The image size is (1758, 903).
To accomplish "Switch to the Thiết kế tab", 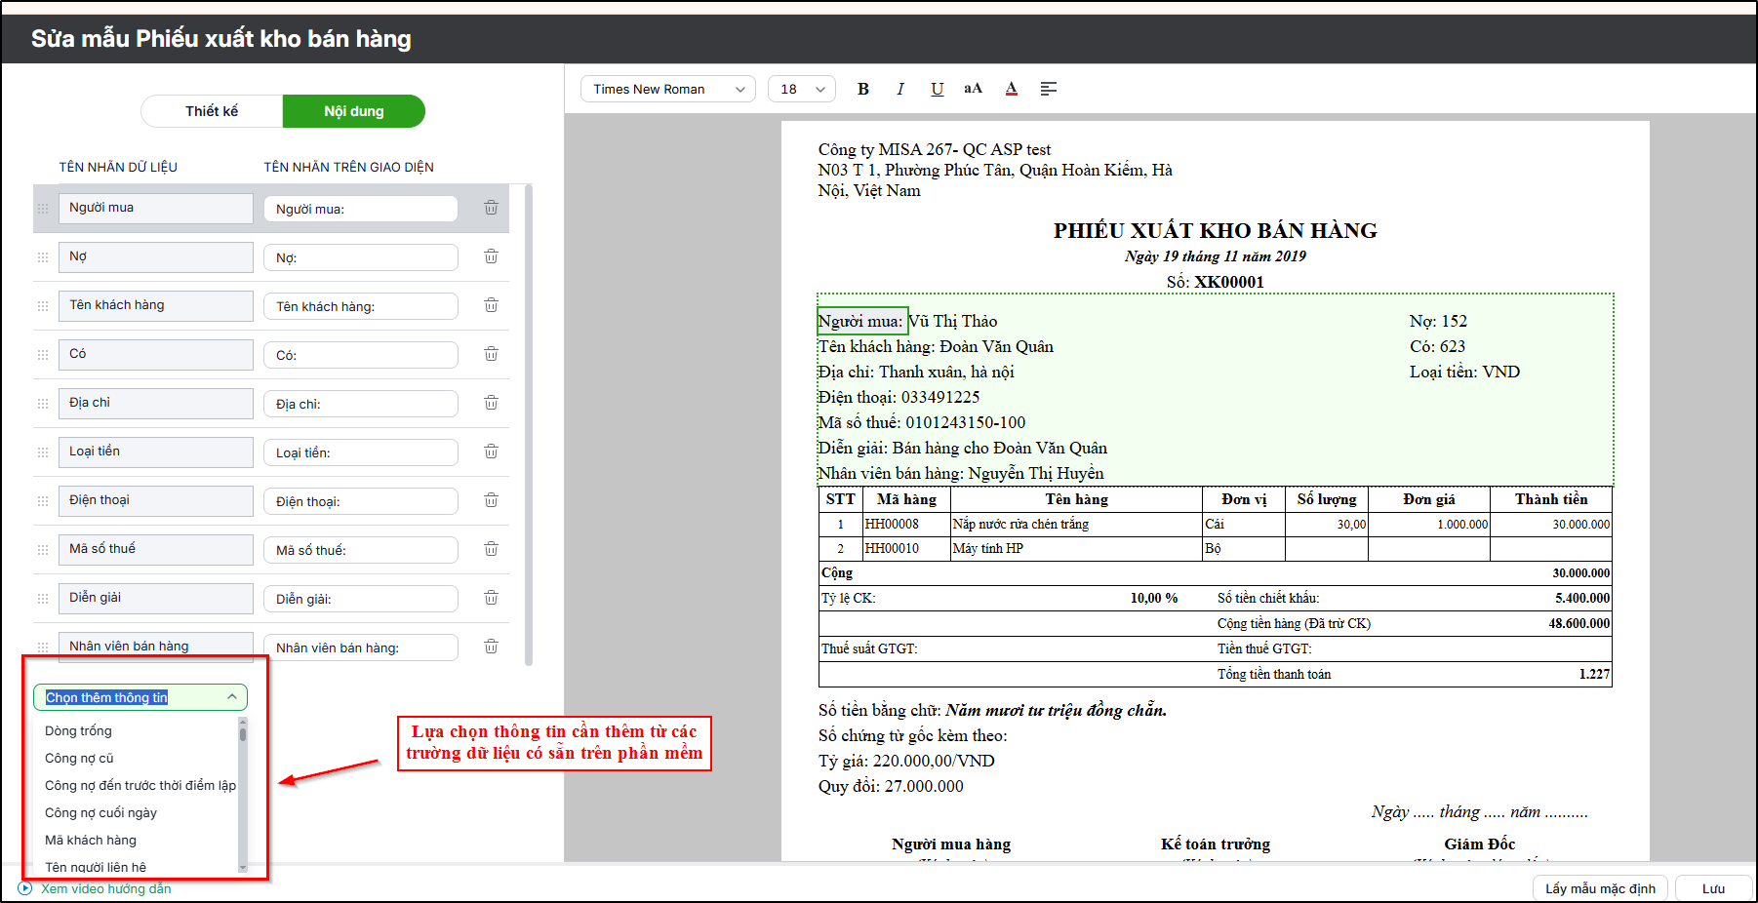I will point(212,111).
